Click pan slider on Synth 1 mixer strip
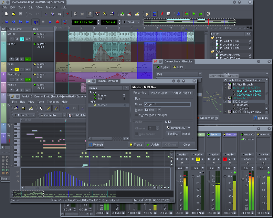273x218 pixels. (x=214, y=164)
